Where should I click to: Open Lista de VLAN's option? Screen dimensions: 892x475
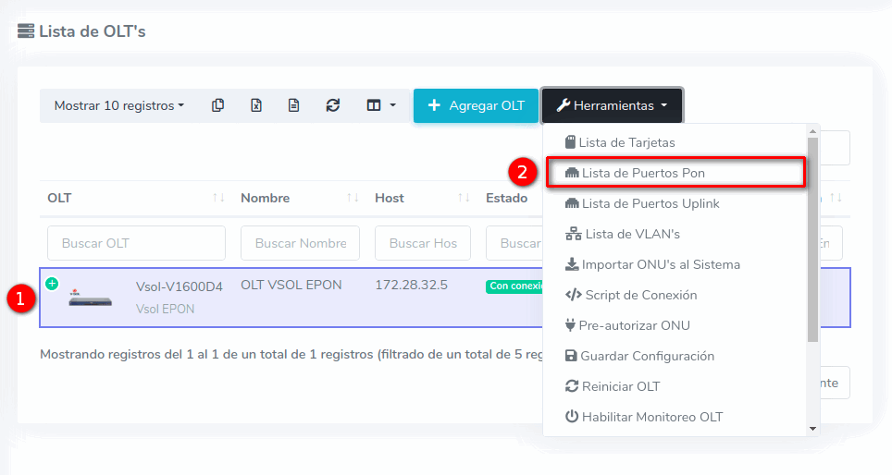click(632, 234)
